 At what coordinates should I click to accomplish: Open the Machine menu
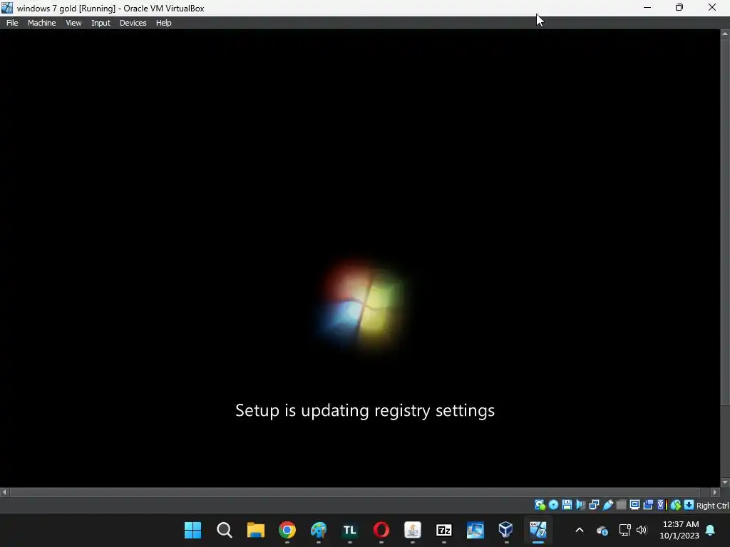(41, 23)
